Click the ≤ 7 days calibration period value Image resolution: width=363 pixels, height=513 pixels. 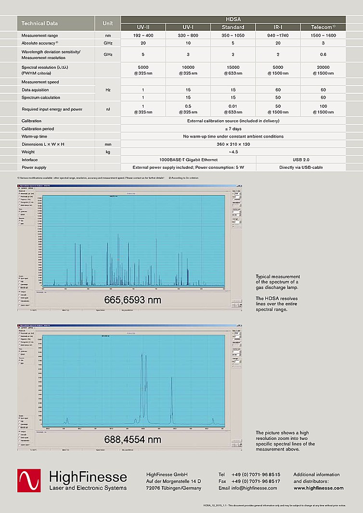(233, 128)
